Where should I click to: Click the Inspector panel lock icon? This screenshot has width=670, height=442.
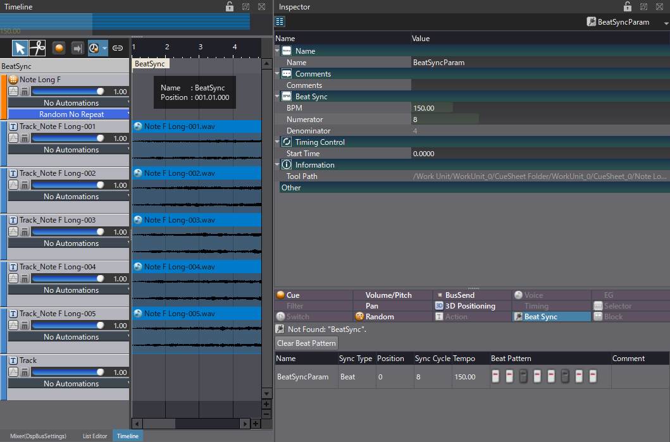click(x=627, y=6)
